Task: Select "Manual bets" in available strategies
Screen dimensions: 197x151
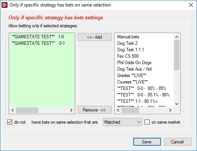Action: (128, 37)
